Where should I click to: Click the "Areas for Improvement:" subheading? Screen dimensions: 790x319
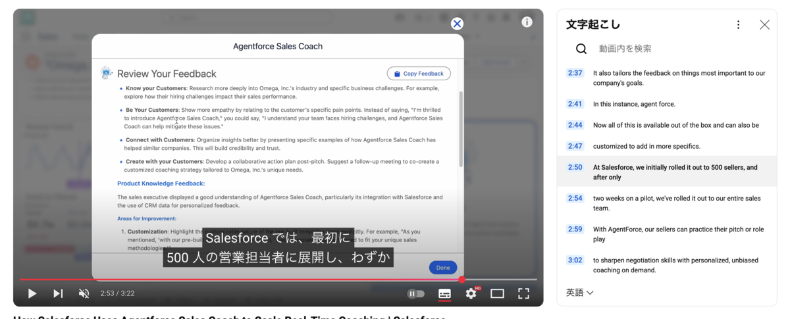pyautogui.click(x=146, y=218)
